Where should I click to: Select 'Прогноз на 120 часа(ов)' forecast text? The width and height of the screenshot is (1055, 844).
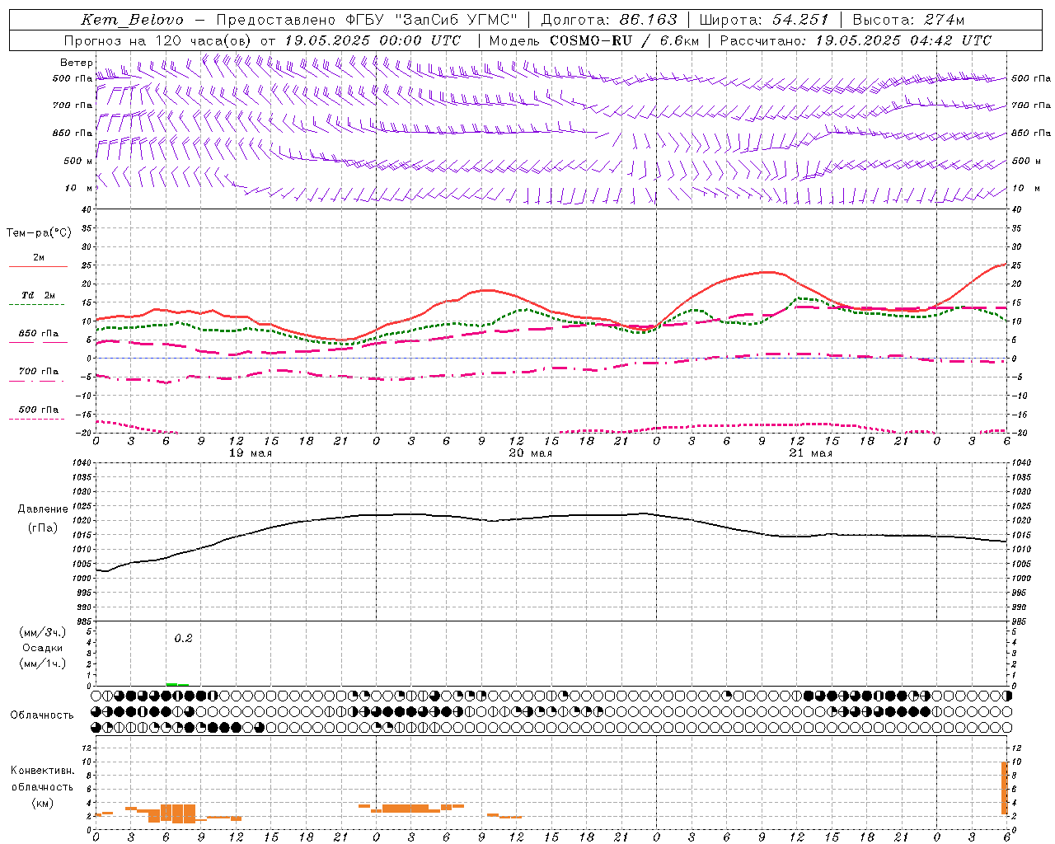pyautogui.click(x=158, y=40)
